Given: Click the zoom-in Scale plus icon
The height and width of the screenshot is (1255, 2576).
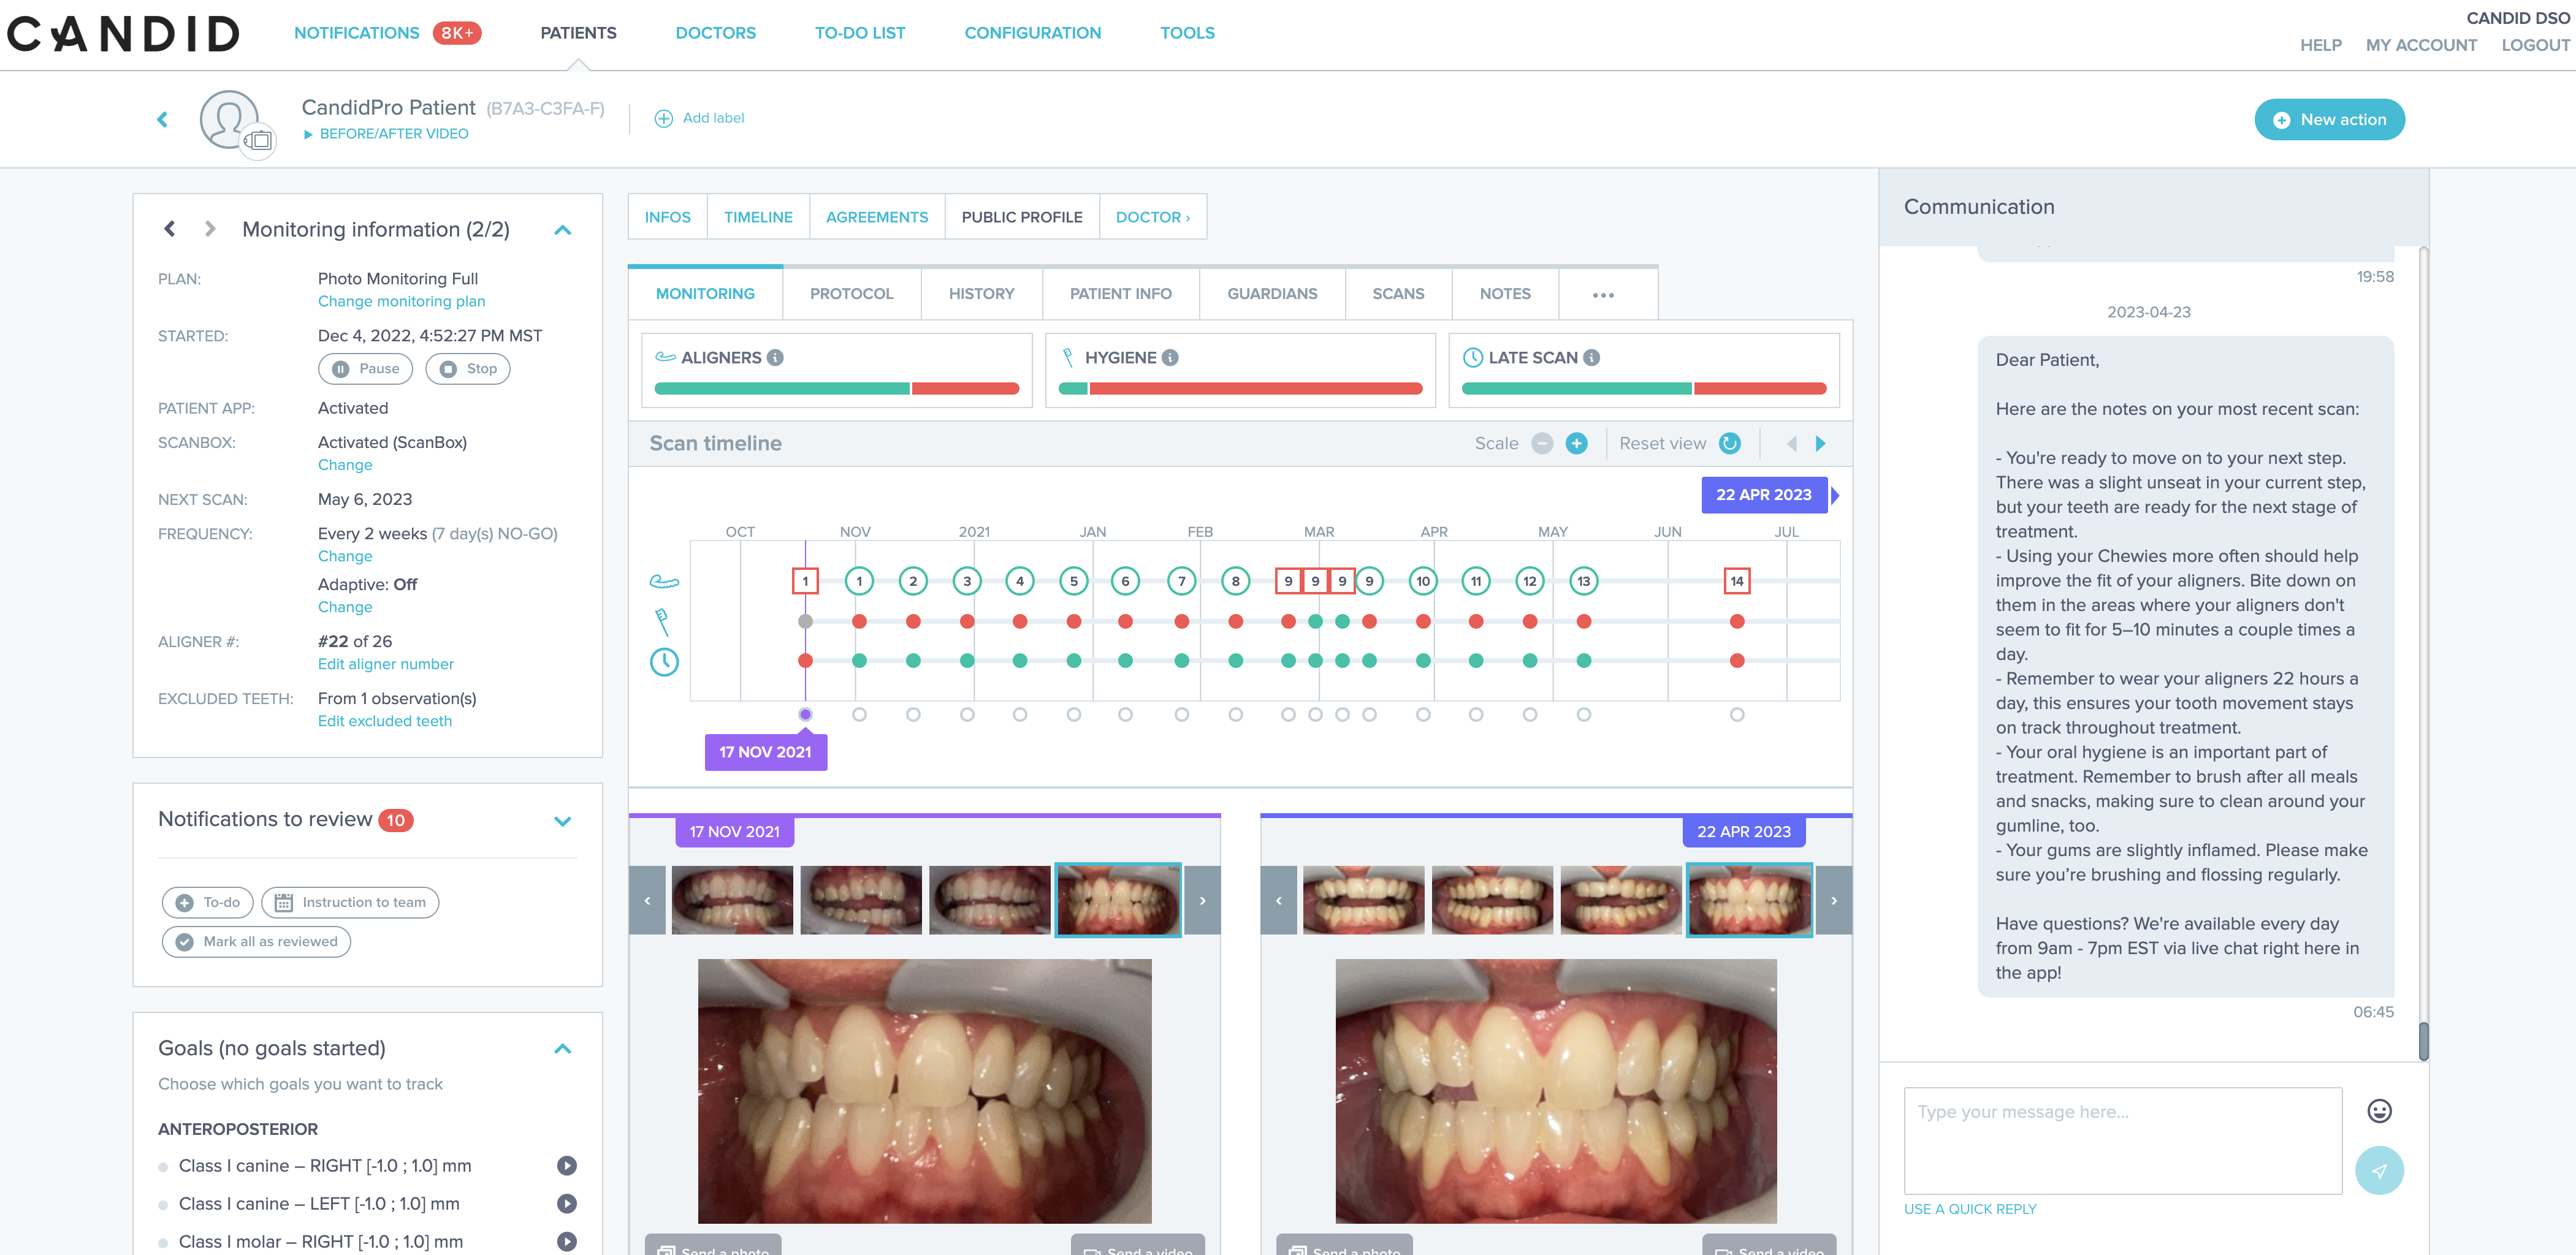Looking at the screenshot, I should point(1576,444).
